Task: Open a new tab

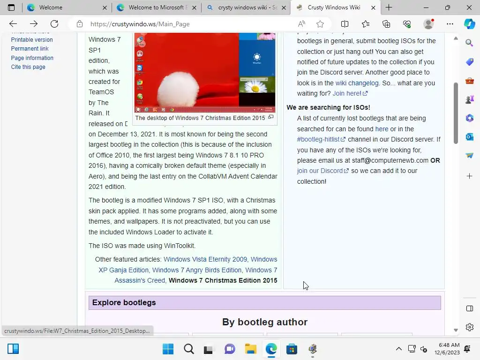Action: tap(389, 7)
